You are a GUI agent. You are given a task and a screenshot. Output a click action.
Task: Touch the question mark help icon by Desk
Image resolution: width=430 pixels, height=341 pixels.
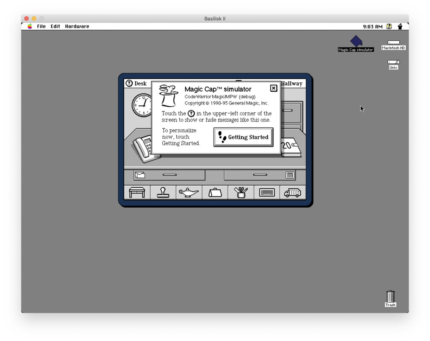129,83
